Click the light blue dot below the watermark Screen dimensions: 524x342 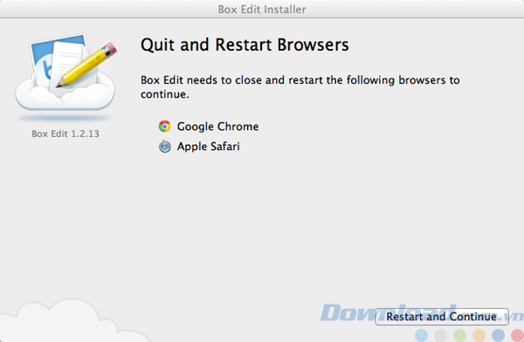pyautogui.click(x=421, y=335)
